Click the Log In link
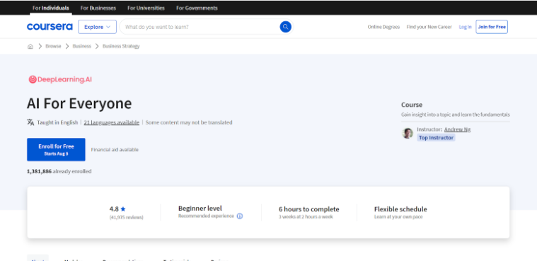This screenshot has width=537, height=261. tap(465, 27)
